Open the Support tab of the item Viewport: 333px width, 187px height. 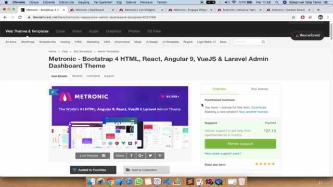pyautogui.click(x=109, y=76)
